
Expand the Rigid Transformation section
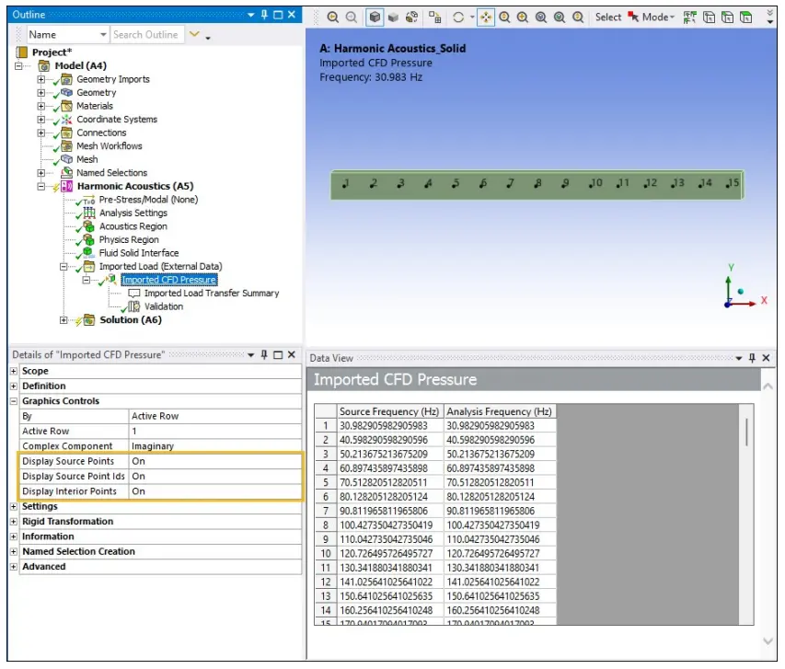14,521
